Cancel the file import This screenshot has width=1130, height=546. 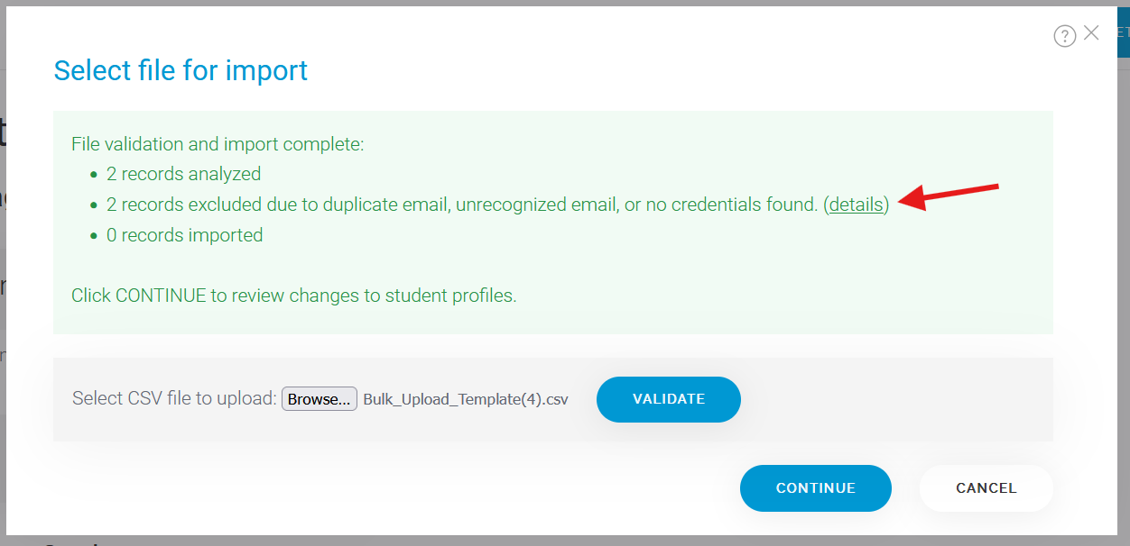(986, 488)
